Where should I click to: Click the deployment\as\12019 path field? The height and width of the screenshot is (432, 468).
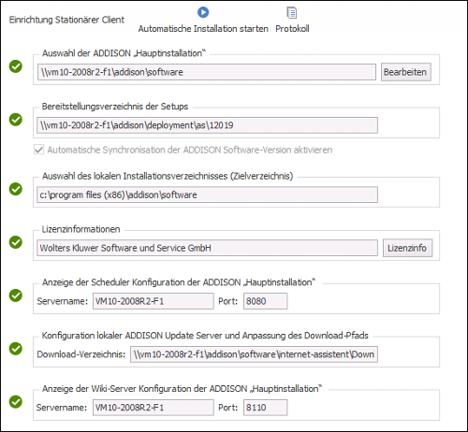[207, 125]
